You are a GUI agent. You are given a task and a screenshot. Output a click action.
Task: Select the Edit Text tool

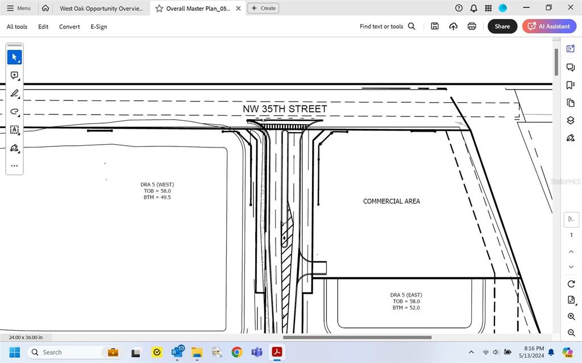(14, 130)
